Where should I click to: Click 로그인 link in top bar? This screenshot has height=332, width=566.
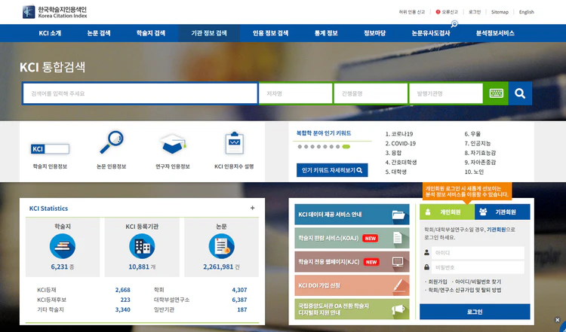pyautogui.click(x=475, y=12)
